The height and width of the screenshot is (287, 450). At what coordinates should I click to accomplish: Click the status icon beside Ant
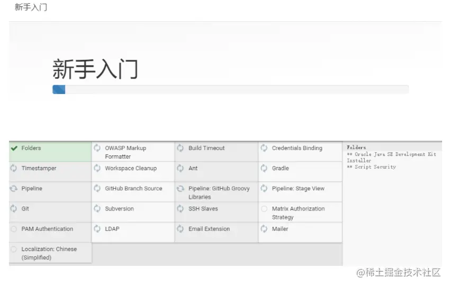click(181, 169)
